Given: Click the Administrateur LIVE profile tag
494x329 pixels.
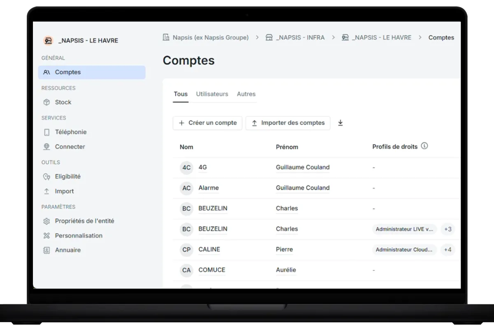Looking at the screenshot, I should tap(405, 229).
